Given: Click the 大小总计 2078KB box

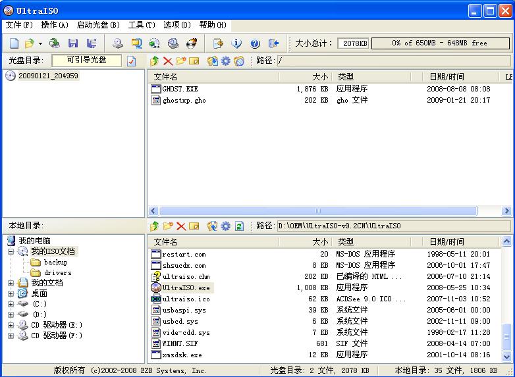Looking at the screenshot, I should click(353, 43).
